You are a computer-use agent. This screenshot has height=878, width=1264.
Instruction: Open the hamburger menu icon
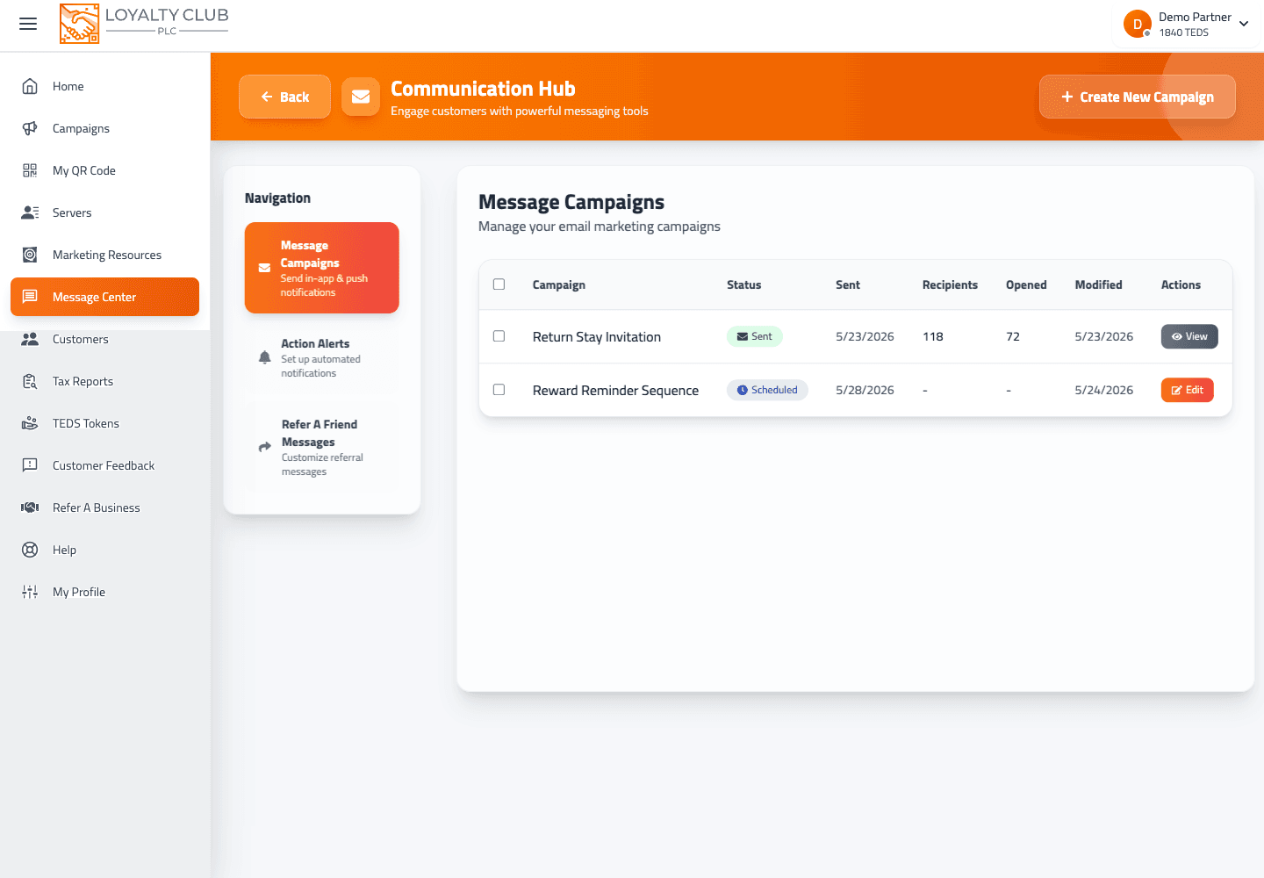28,24
